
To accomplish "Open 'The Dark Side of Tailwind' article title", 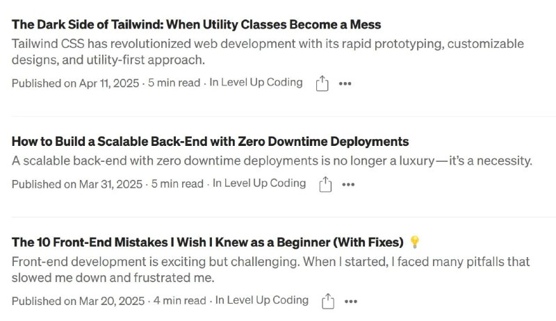I will click(196, 24).
